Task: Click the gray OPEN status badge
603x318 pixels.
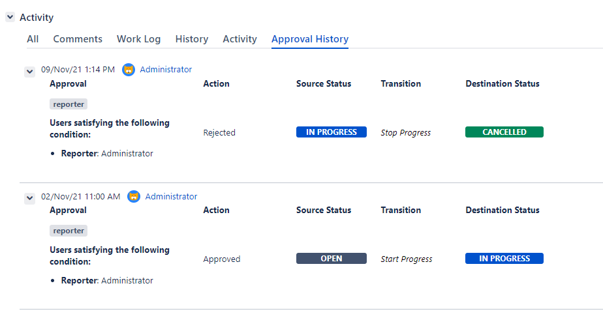Action: [332, 259]
